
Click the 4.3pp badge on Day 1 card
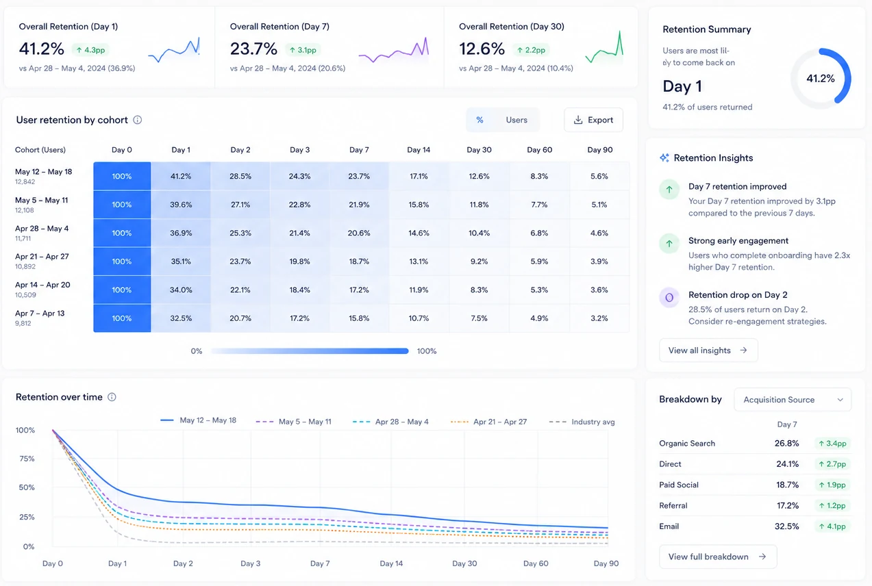click(90, 50)
